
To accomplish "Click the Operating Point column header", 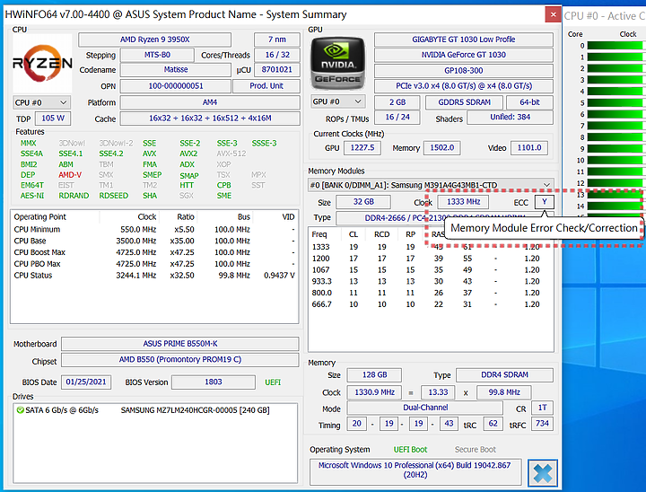I will click(55, 217).
